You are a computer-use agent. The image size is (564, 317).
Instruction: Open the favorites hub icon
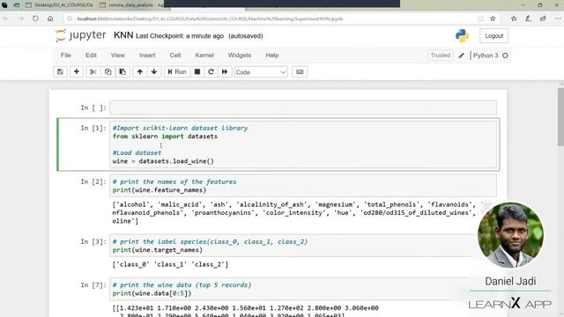[514, 18]
